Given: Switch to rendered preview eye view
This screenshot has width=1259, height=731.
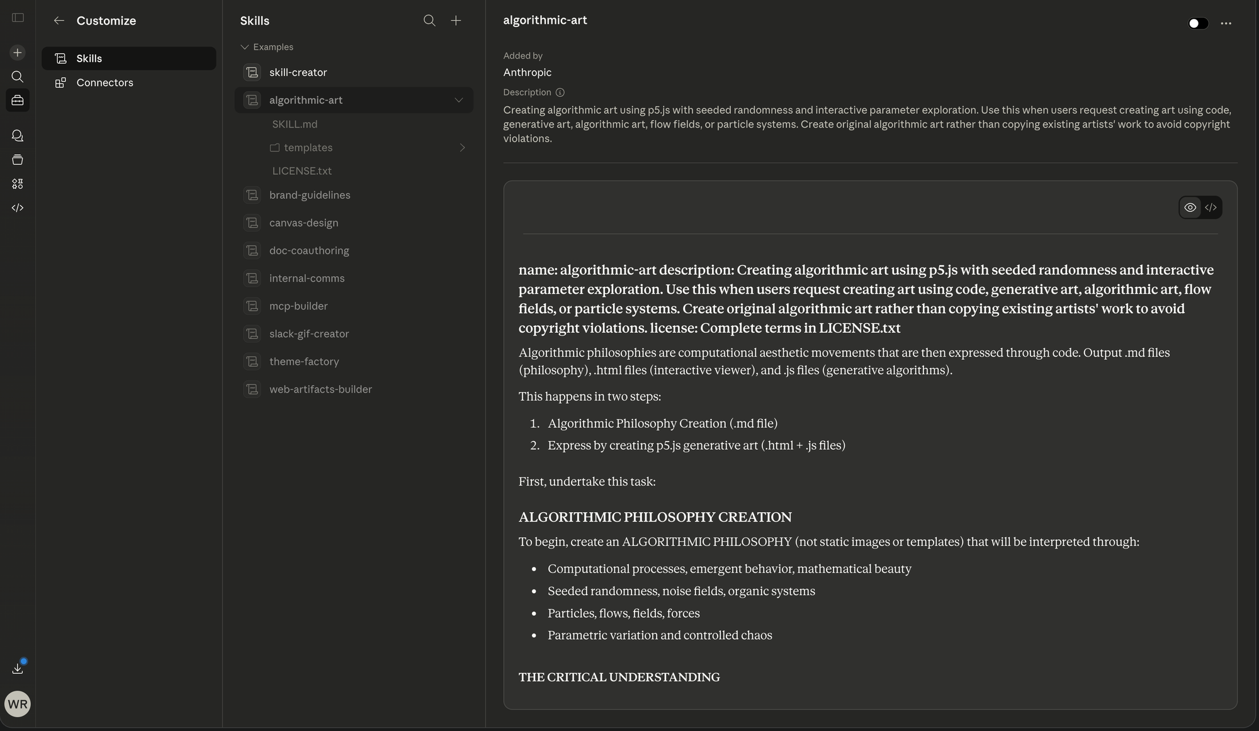Looking at the screenshot, I should pyautogui.click(x=1190, y=208).
